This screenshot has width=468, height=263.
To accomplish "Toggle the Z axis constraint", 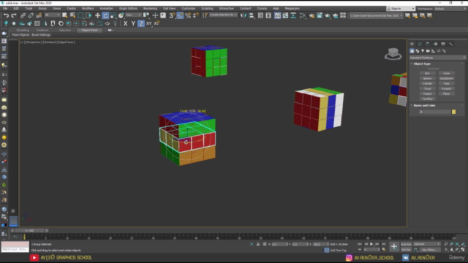I will coord(141,23).
